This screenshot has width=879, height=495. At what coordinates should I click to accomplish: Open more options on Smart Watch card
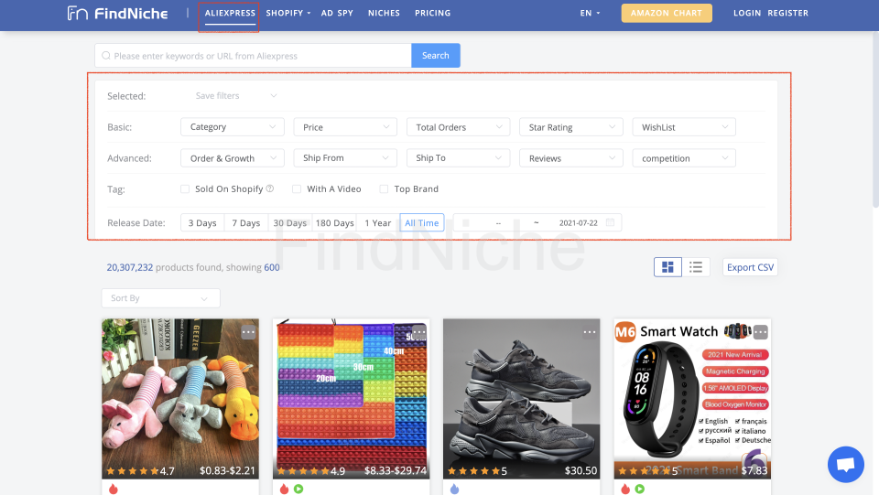tap(760, 333)
